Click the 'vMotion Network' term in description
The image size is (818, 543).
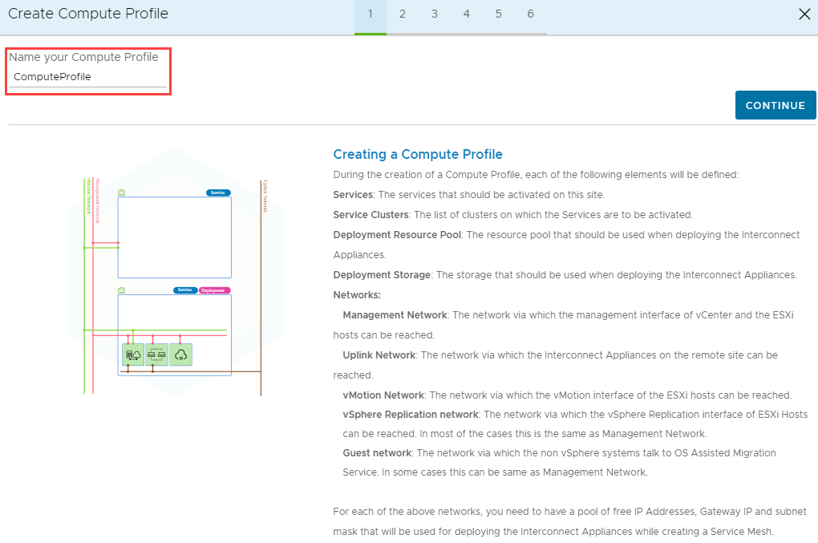pos(383,395)
